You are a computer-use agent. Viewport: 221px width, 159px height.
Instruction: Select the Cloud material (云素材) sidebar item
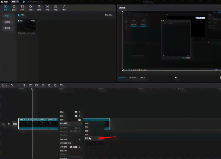(x=7, y=22)
